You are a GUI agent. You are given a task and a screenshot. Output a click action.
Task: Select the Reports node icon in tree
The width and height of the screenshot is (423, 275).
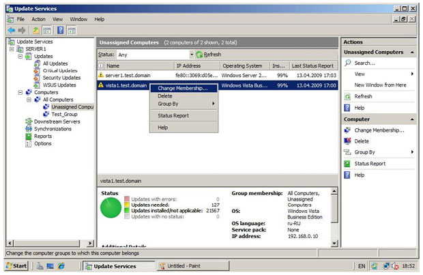(x=29, y=136)
